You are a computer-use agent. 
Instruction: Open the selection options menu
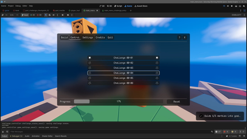click(58, 15)
